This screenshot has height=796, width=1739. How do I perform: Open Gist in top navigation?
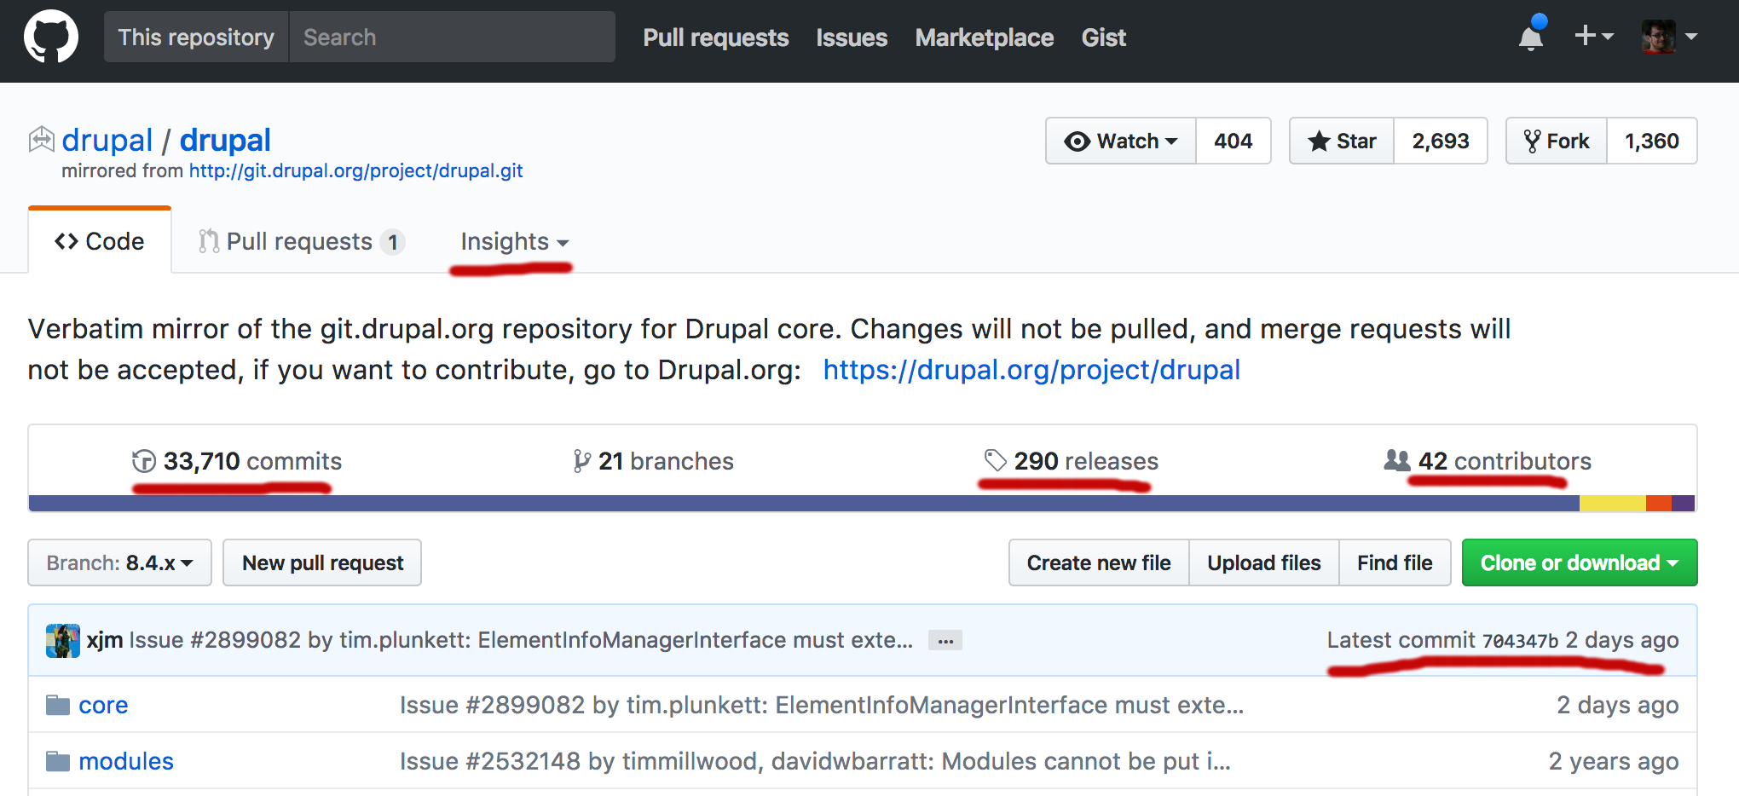tap(1104, 37)
